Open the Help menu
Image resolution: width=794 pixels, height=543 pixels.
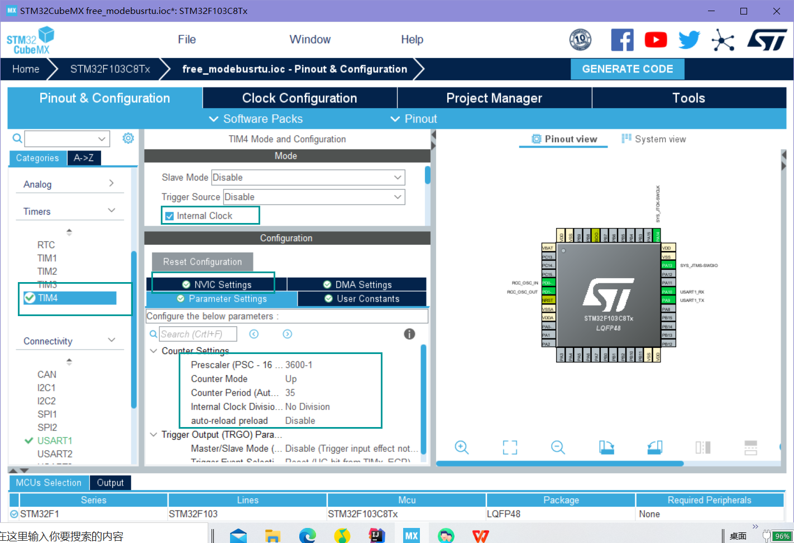[x=412, y=40]
